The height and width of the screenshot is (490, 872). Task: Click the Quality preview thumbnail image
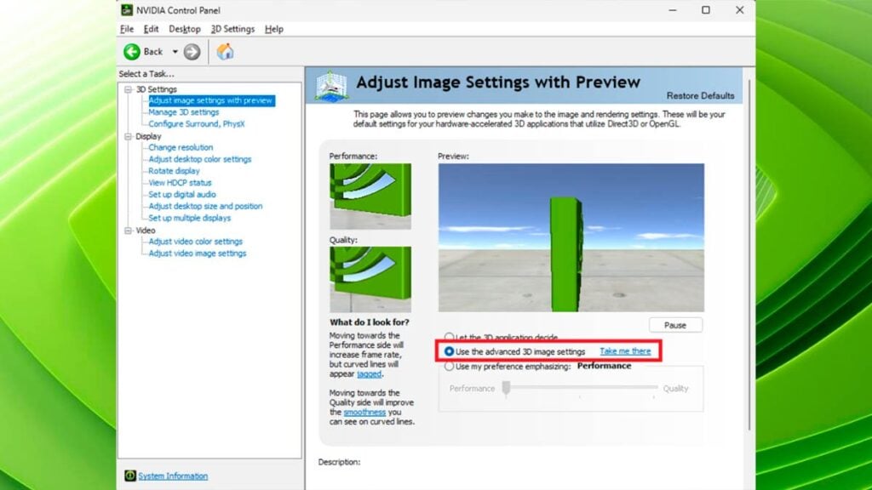pyautogui.click(x=370, y=279)
